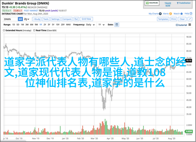This screenshot has width=196, height=142.
Task: Enable the Real-Time Cboe BZX checkbox
Action: [x=34, y=30]
